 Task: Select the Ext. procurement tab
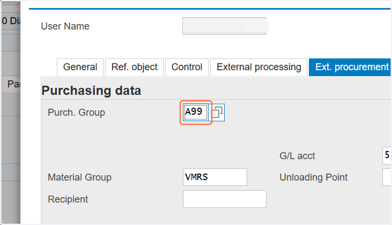(x=350, y=67)
